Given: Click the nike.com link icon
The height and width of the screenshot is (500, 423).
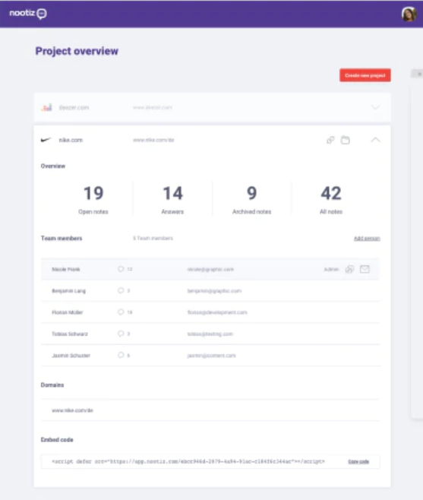Looking at the screenshot, I should [x=330, y=140].
